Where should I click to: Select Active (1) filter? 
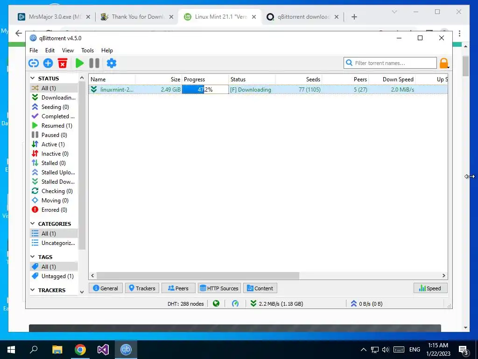54,144
